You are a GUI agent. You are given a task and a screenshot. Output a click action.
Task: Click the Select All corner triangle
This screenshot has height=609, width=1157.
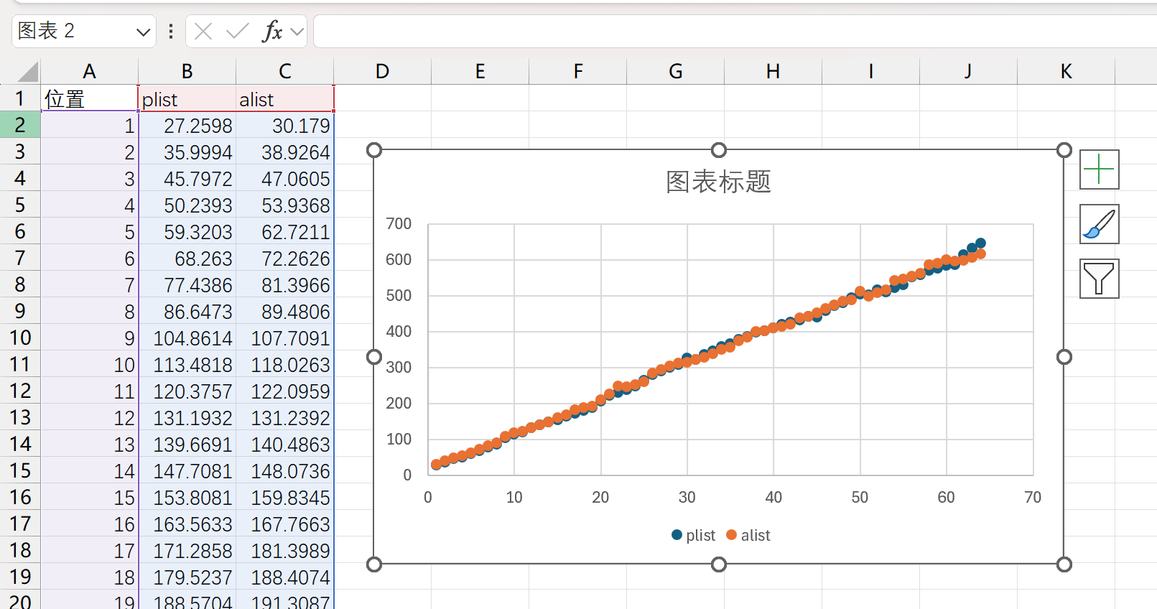[27, 72]
